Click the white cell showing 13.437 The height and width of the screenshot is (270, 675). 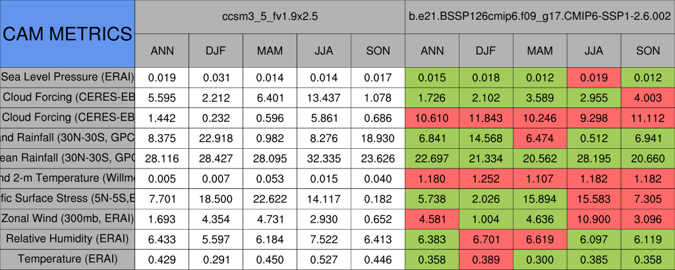[324, 97]
